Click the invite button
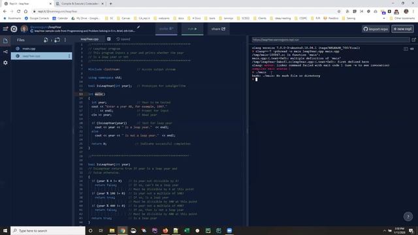Screen dimensions: 418x235 point(167,29)
